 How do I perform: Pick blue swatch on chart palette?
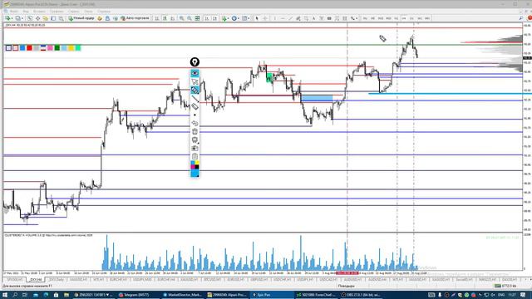point(22,48)
